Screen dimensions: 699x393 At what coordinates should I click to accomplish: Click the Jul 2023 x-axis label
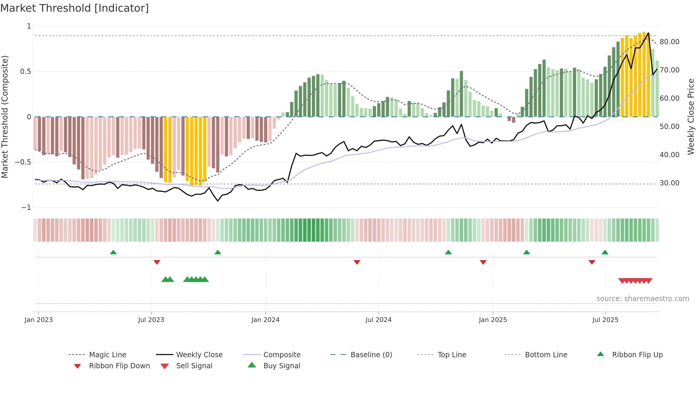[151, 320]
